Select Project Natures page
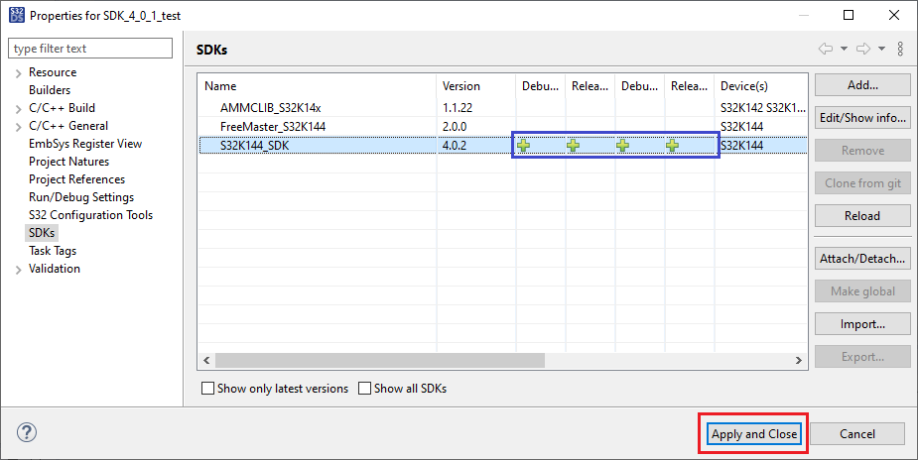 tap(69, 162)
